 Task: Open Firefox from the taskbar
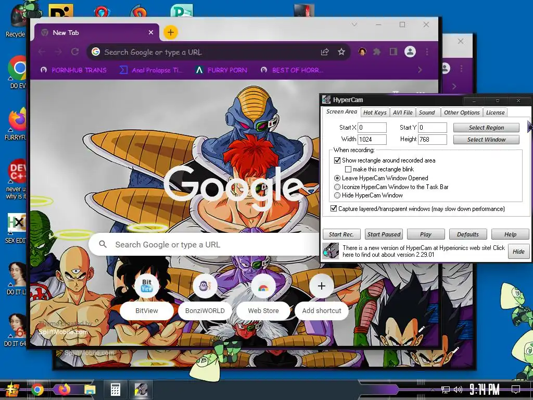coord(64,390)
